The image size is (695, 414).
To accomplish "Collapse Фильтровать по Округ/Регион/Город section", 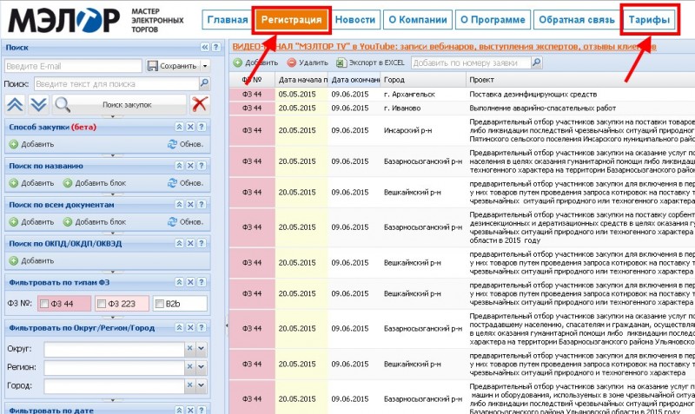I will click(x=179, y=328).
